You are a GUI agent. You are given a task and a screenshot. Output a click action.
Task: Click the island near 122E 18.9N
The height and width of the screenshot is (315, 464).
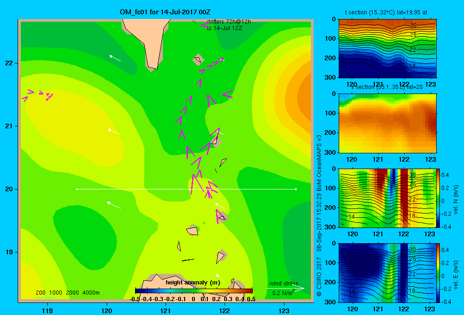click(x=221, y=257)
